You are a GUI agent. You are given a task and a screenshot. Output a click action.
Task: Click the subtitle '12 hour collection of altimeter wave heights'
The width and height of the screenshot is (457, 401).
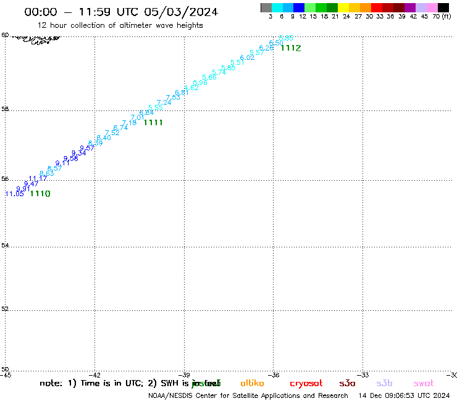(120, 25)
